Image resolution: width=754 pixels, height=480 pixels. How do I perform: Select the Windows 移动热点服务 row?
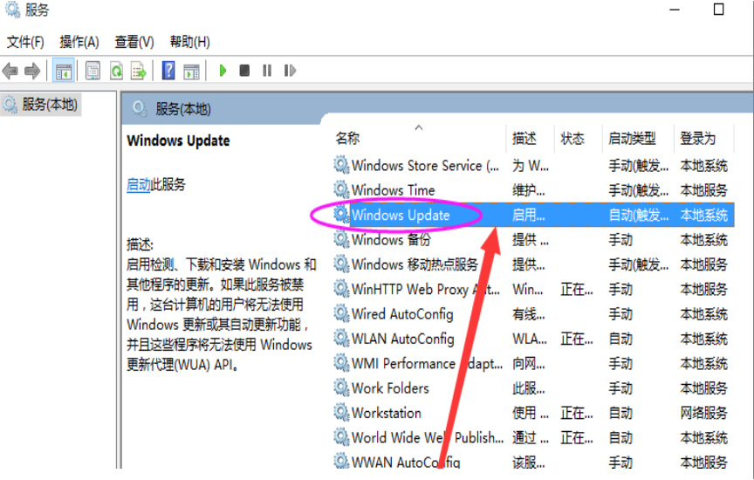pyautogui.click(x=533, y=264)
